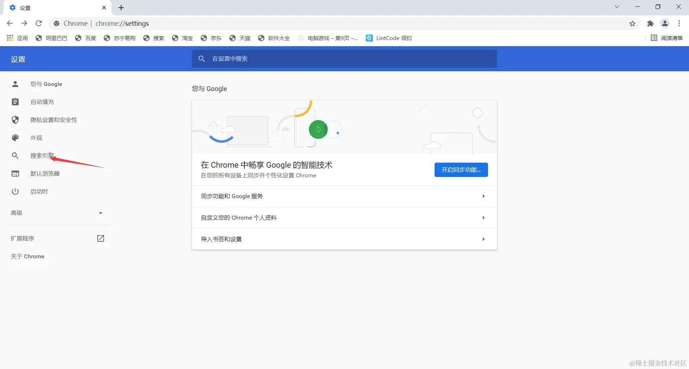The width and height of the screenshot is (689, 369).
Task: Open a new tab with the plus button
Action: (x=121, y=8)
